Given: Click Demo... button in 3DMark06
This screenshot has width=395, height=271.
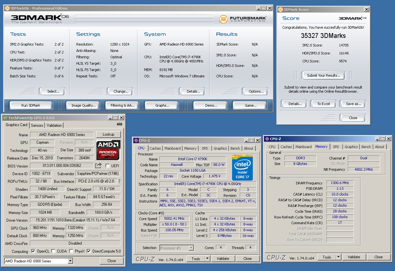Looking at the screenshot, I should pos(211,105).
